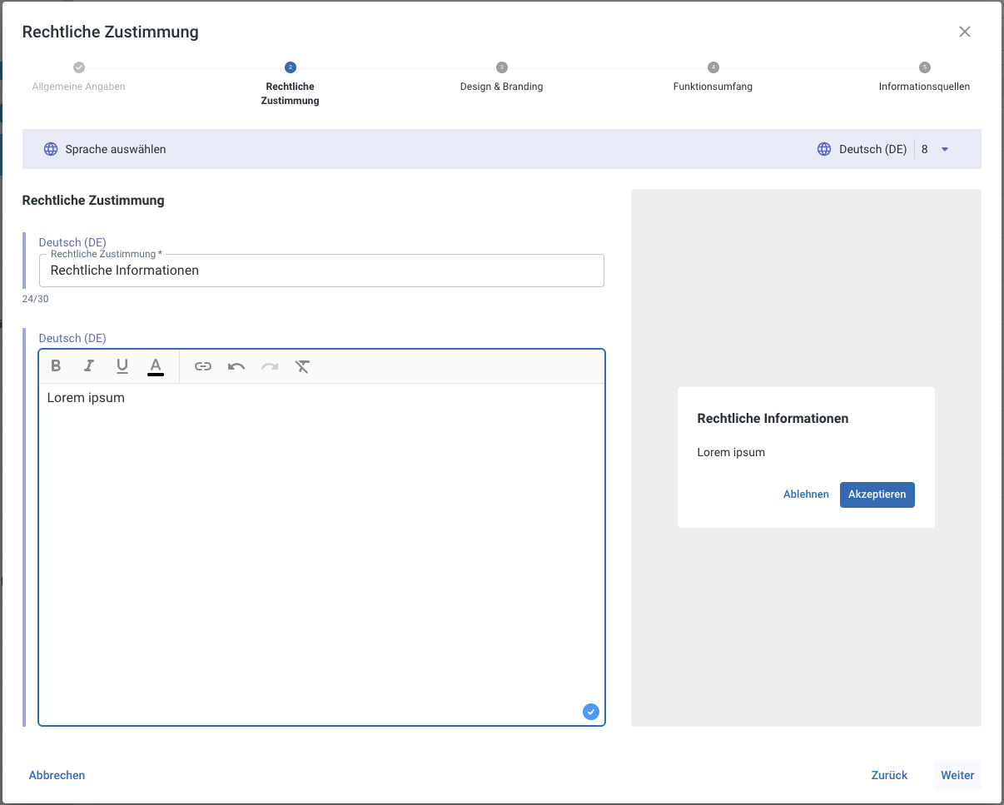The width and height of the screenshot is (1004, 805).
Task: Open the text color picker
Action: pos(156,366)
